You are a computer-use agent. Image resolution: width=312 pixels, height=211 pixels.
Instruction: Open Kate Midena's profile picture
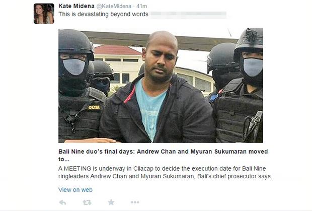[44, 14]
